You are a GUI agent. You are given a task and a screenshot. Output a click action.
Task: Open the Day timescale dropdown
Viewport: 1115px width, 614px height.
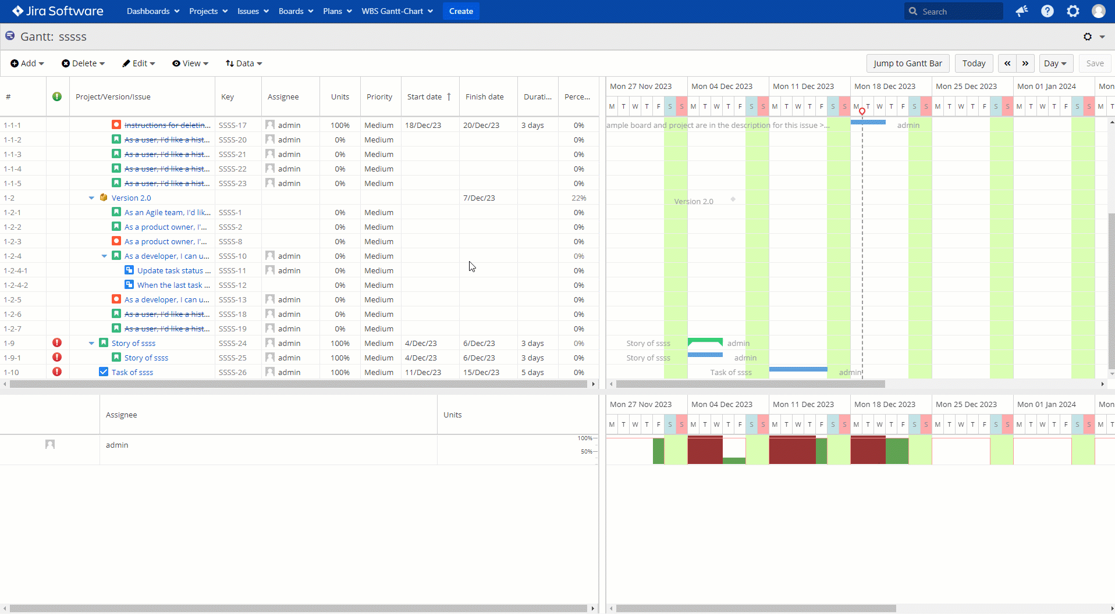(1055, 63)
